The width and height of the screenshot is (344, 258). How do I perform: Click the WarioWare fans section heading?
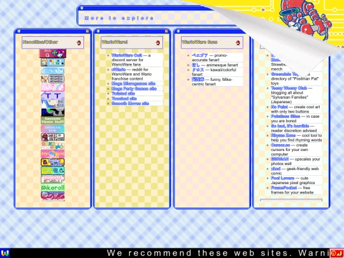(199, 42)
